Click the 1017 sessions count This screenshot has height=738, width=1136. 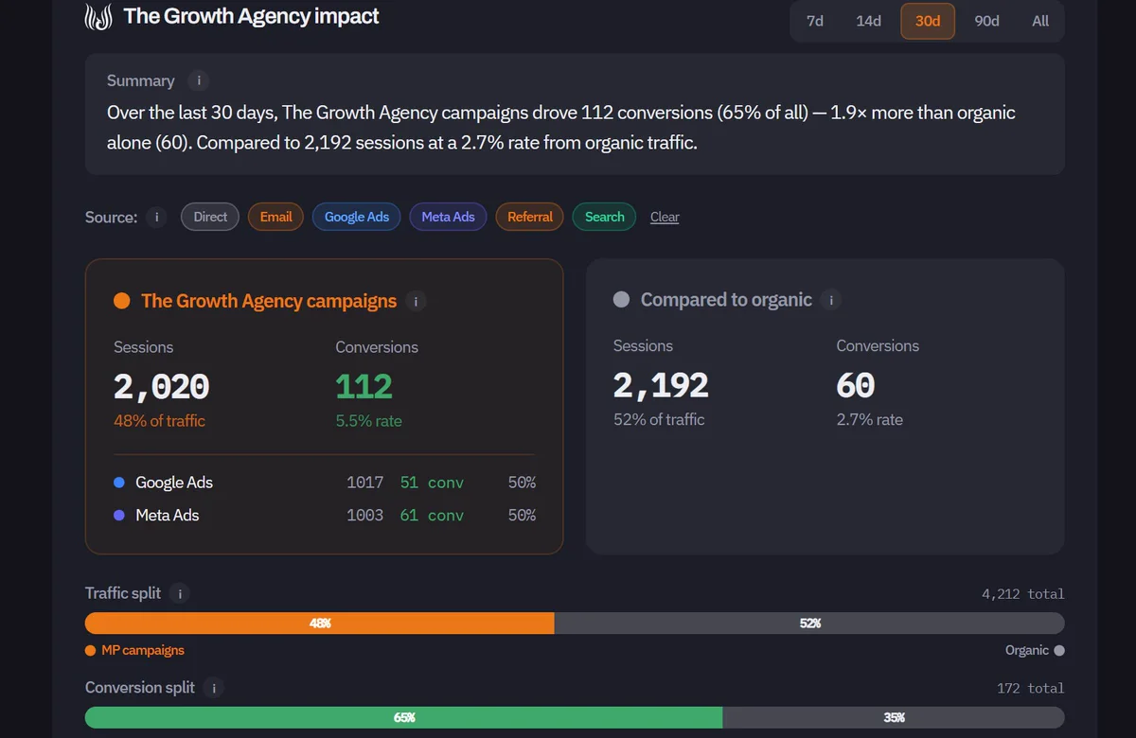[x=364, y=483]
